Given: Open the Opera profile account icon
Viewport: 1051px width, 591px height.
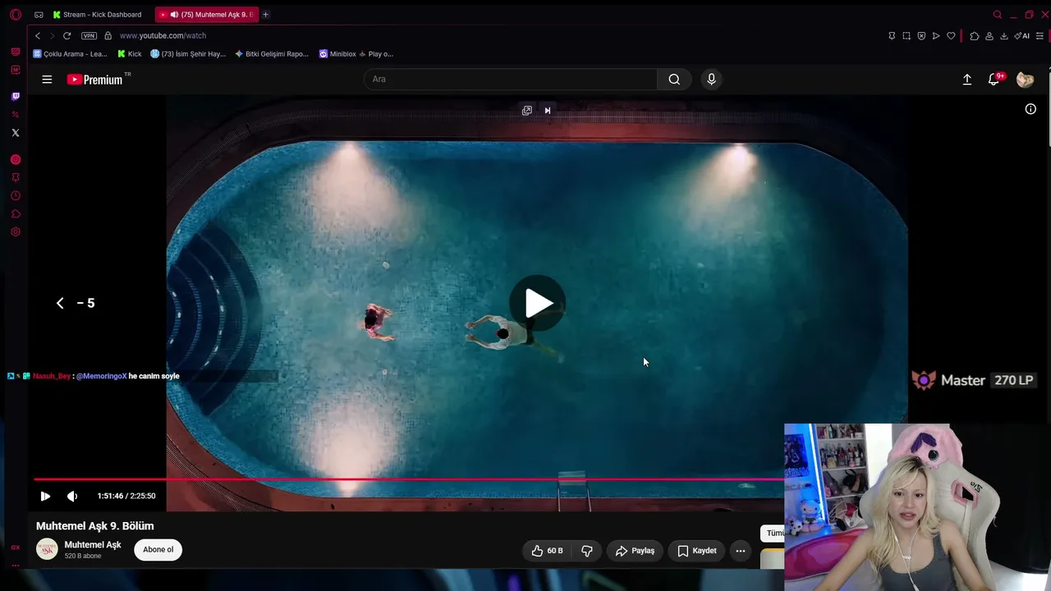Looking at the screenshot, I should [989, 36].
